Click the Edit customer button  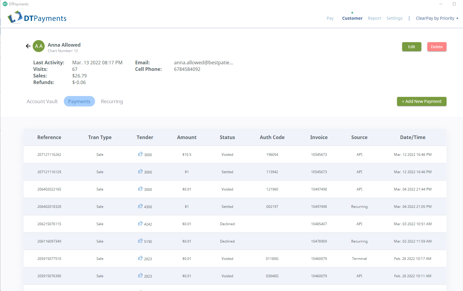(x=412, y=47)
